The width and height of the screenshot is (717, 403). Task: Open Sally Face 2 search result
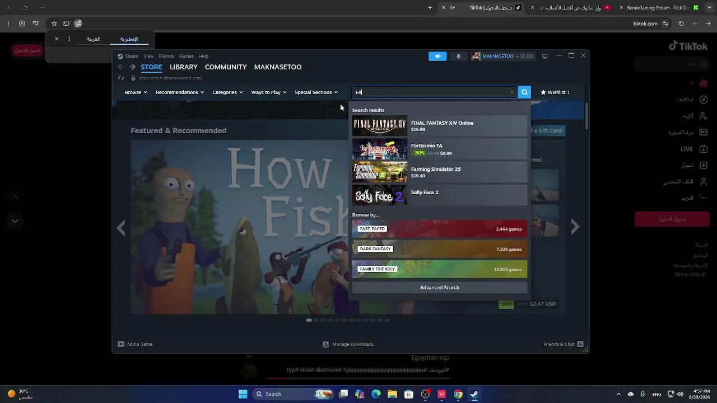[x=440, y=195]
